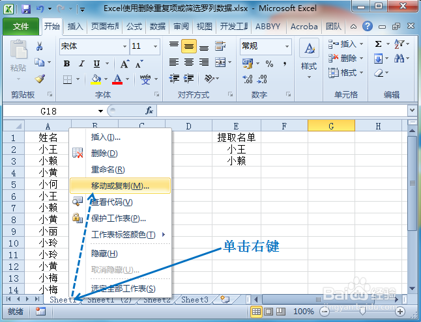
Task: Open the font name dropdown 宋体
Action: pyautogui.click(x=125, y=47)
